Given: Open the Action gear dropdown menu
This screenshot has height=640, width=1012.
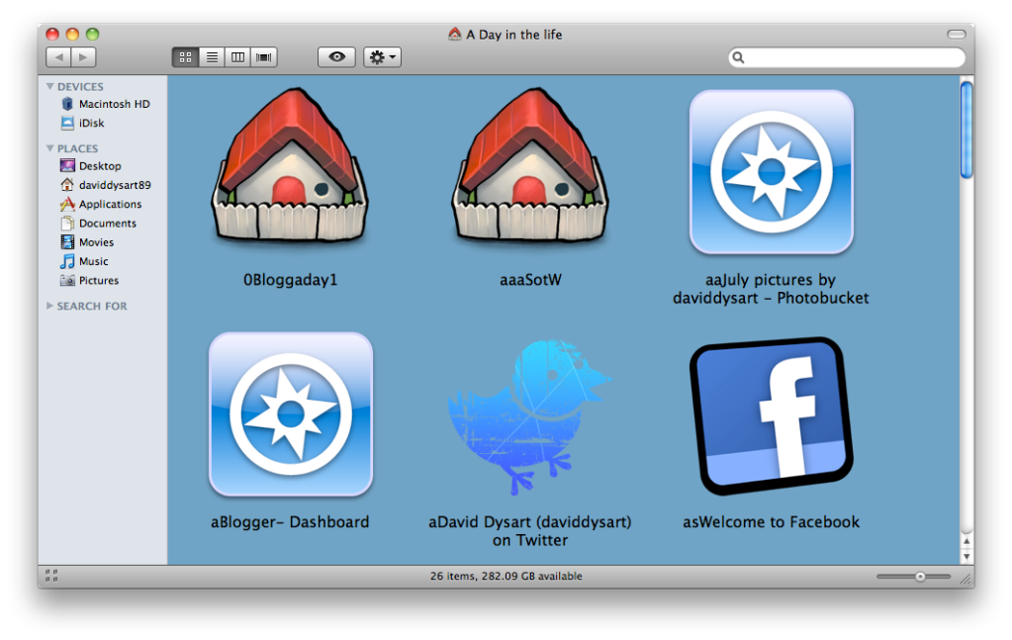Looking at the screenshot, I should click(x=382, y=57).
